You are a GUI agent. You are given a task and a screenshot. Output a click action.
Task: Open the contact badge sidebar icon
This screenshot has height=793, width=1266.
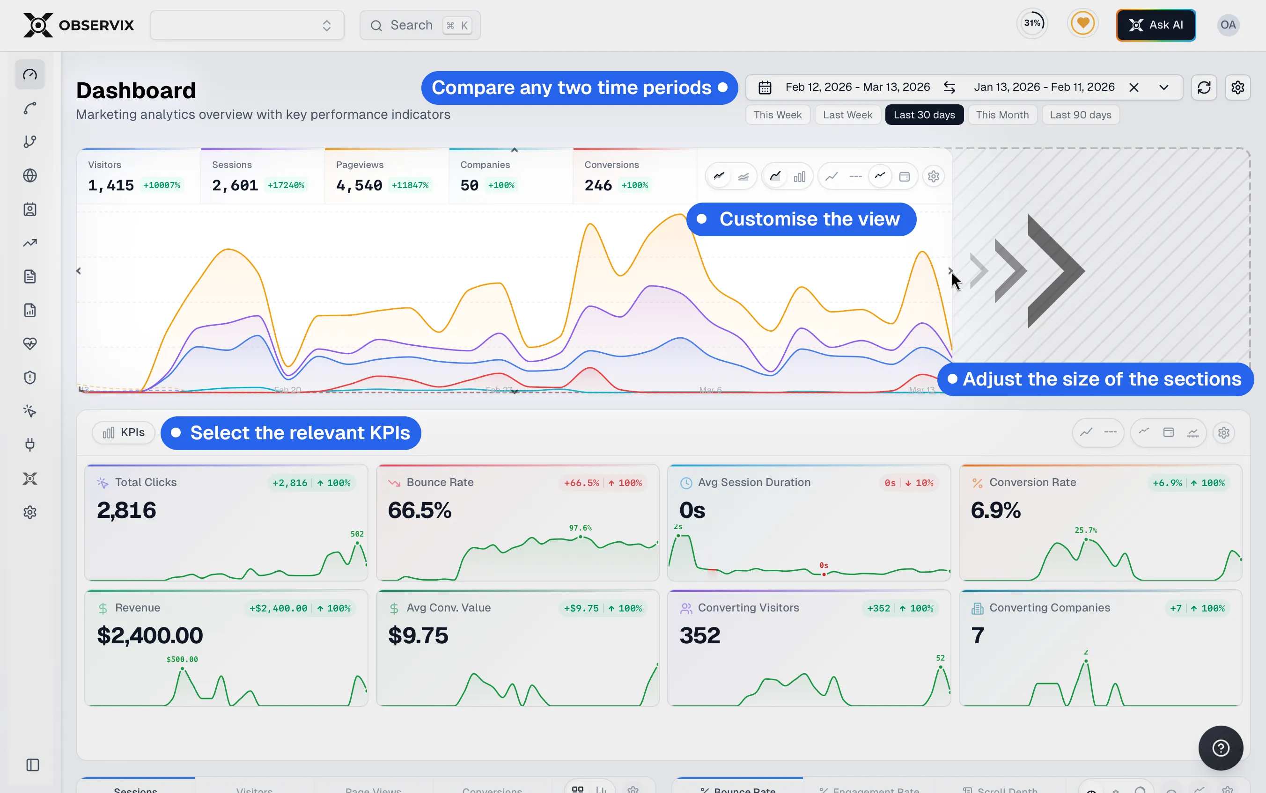pyautogui.click(x=30, y=209)
